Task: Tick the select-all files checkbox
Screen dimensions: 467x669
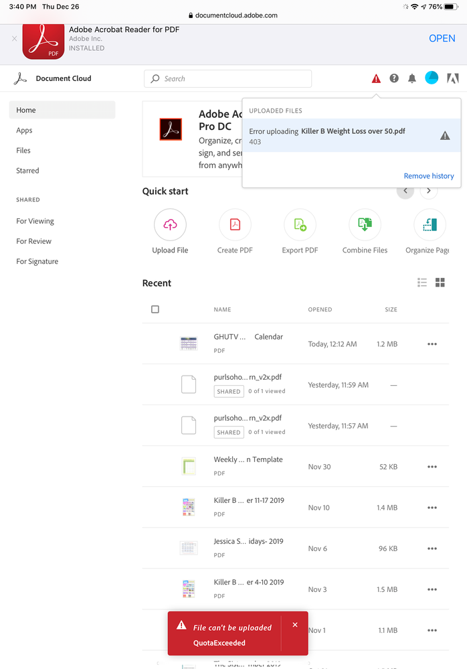Action: pos(155,309)
